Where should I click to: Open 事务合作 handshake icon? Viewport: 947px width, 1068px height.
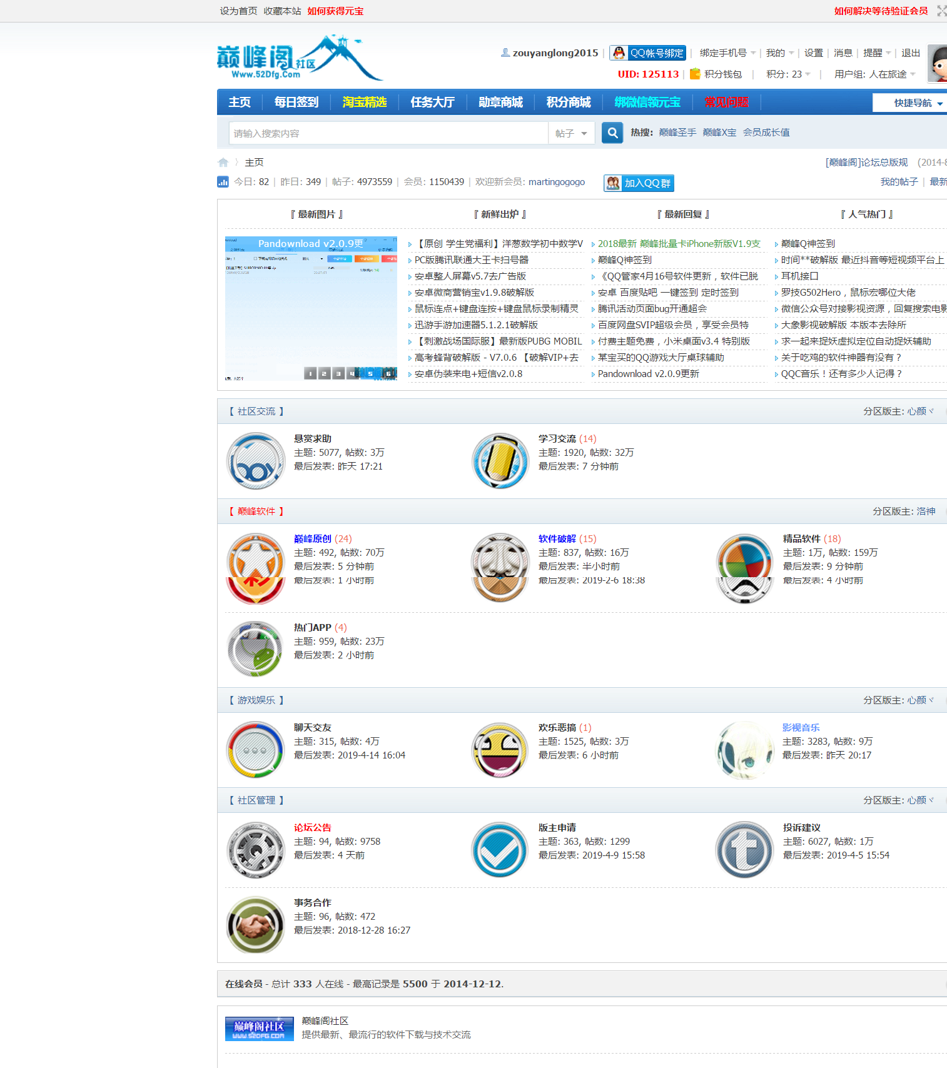pos(255,925)
